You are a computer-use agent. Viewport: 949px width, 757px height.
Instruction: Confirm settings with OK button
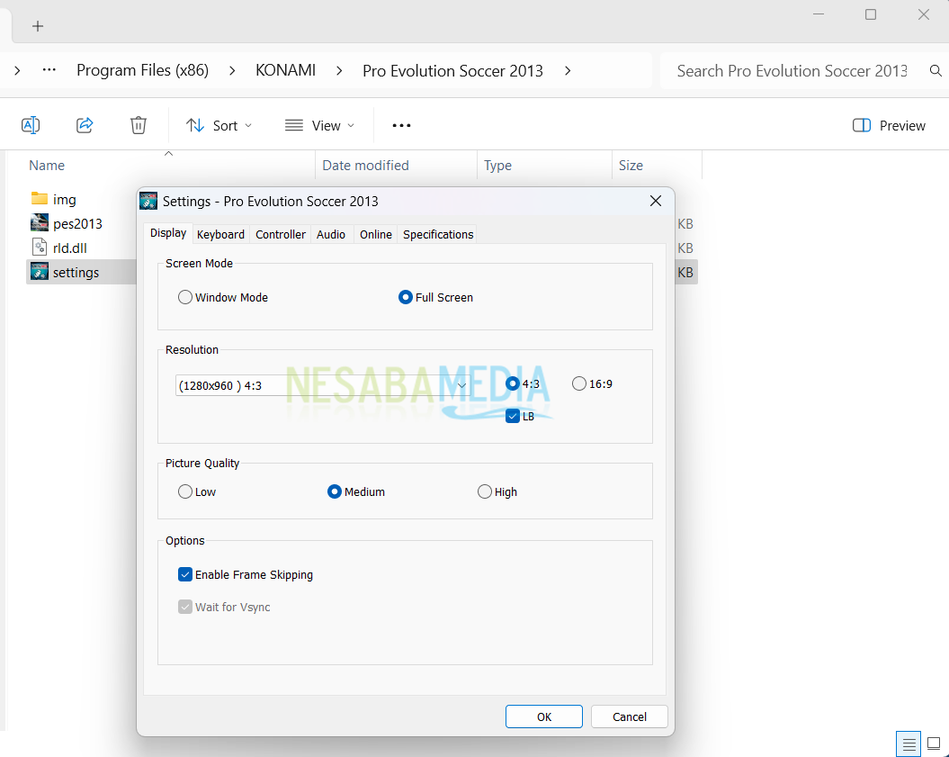[x=544, y=716]
